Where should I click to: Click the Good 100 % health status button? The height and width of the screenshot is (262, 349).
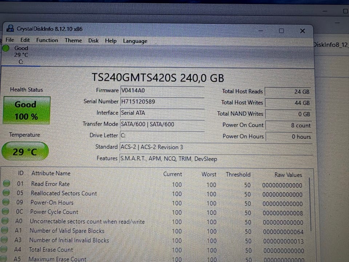coord(26,110)
